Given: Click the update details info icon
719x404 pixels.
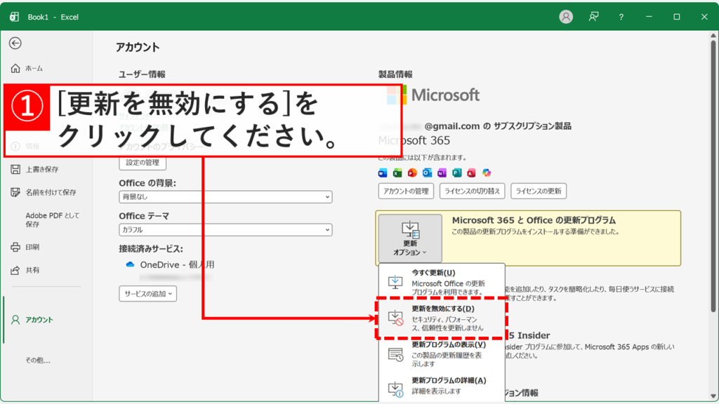Looking at the screenshot, I should point(395,389).
